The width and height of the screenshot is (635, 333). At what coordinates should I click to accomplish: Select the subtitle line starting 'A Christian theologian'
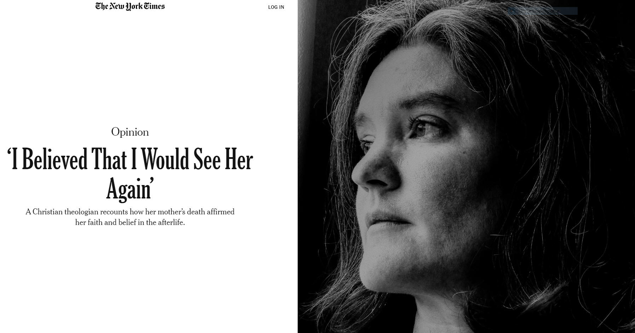(130, 212)
